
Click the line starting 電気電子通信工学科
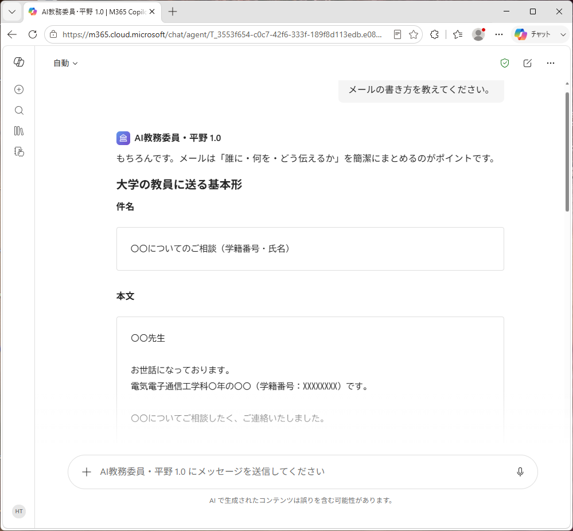(250, 386)
